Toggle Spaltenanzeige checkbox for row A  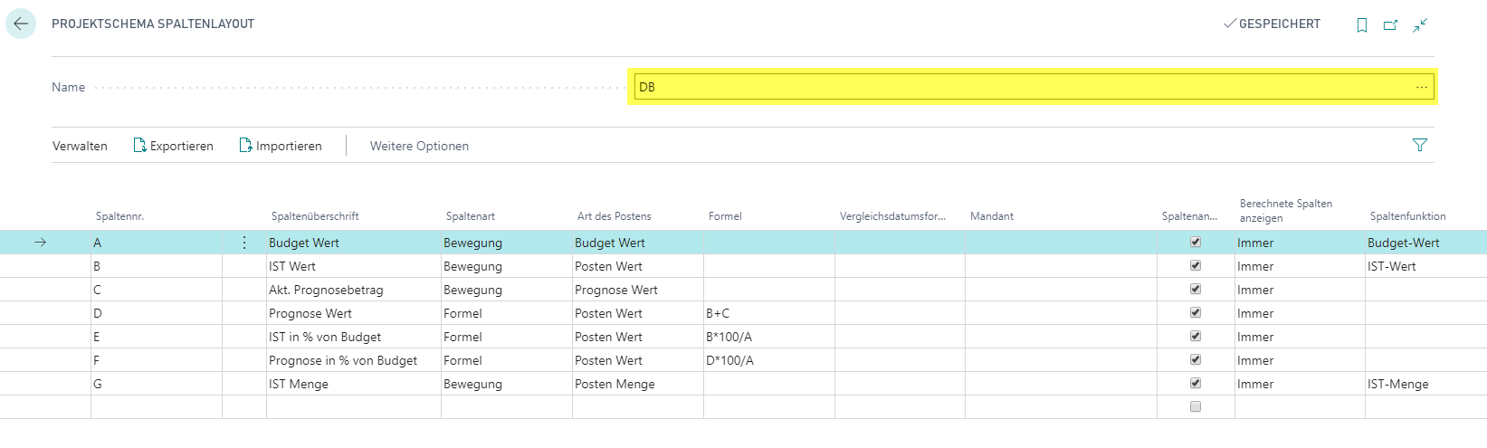pos(1196,243)
